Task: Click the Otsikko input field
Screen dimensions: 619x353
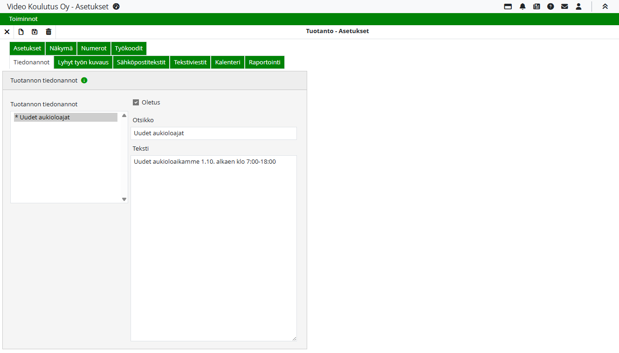Action: pos(213,133)
